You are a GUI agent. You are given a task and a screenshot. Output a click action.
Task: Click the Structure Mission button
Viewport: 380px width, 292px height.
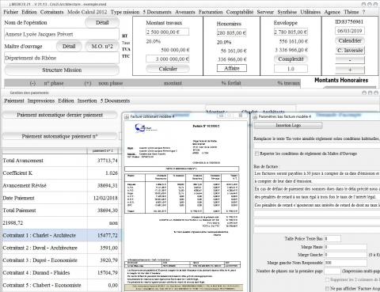tap(62, 70)
